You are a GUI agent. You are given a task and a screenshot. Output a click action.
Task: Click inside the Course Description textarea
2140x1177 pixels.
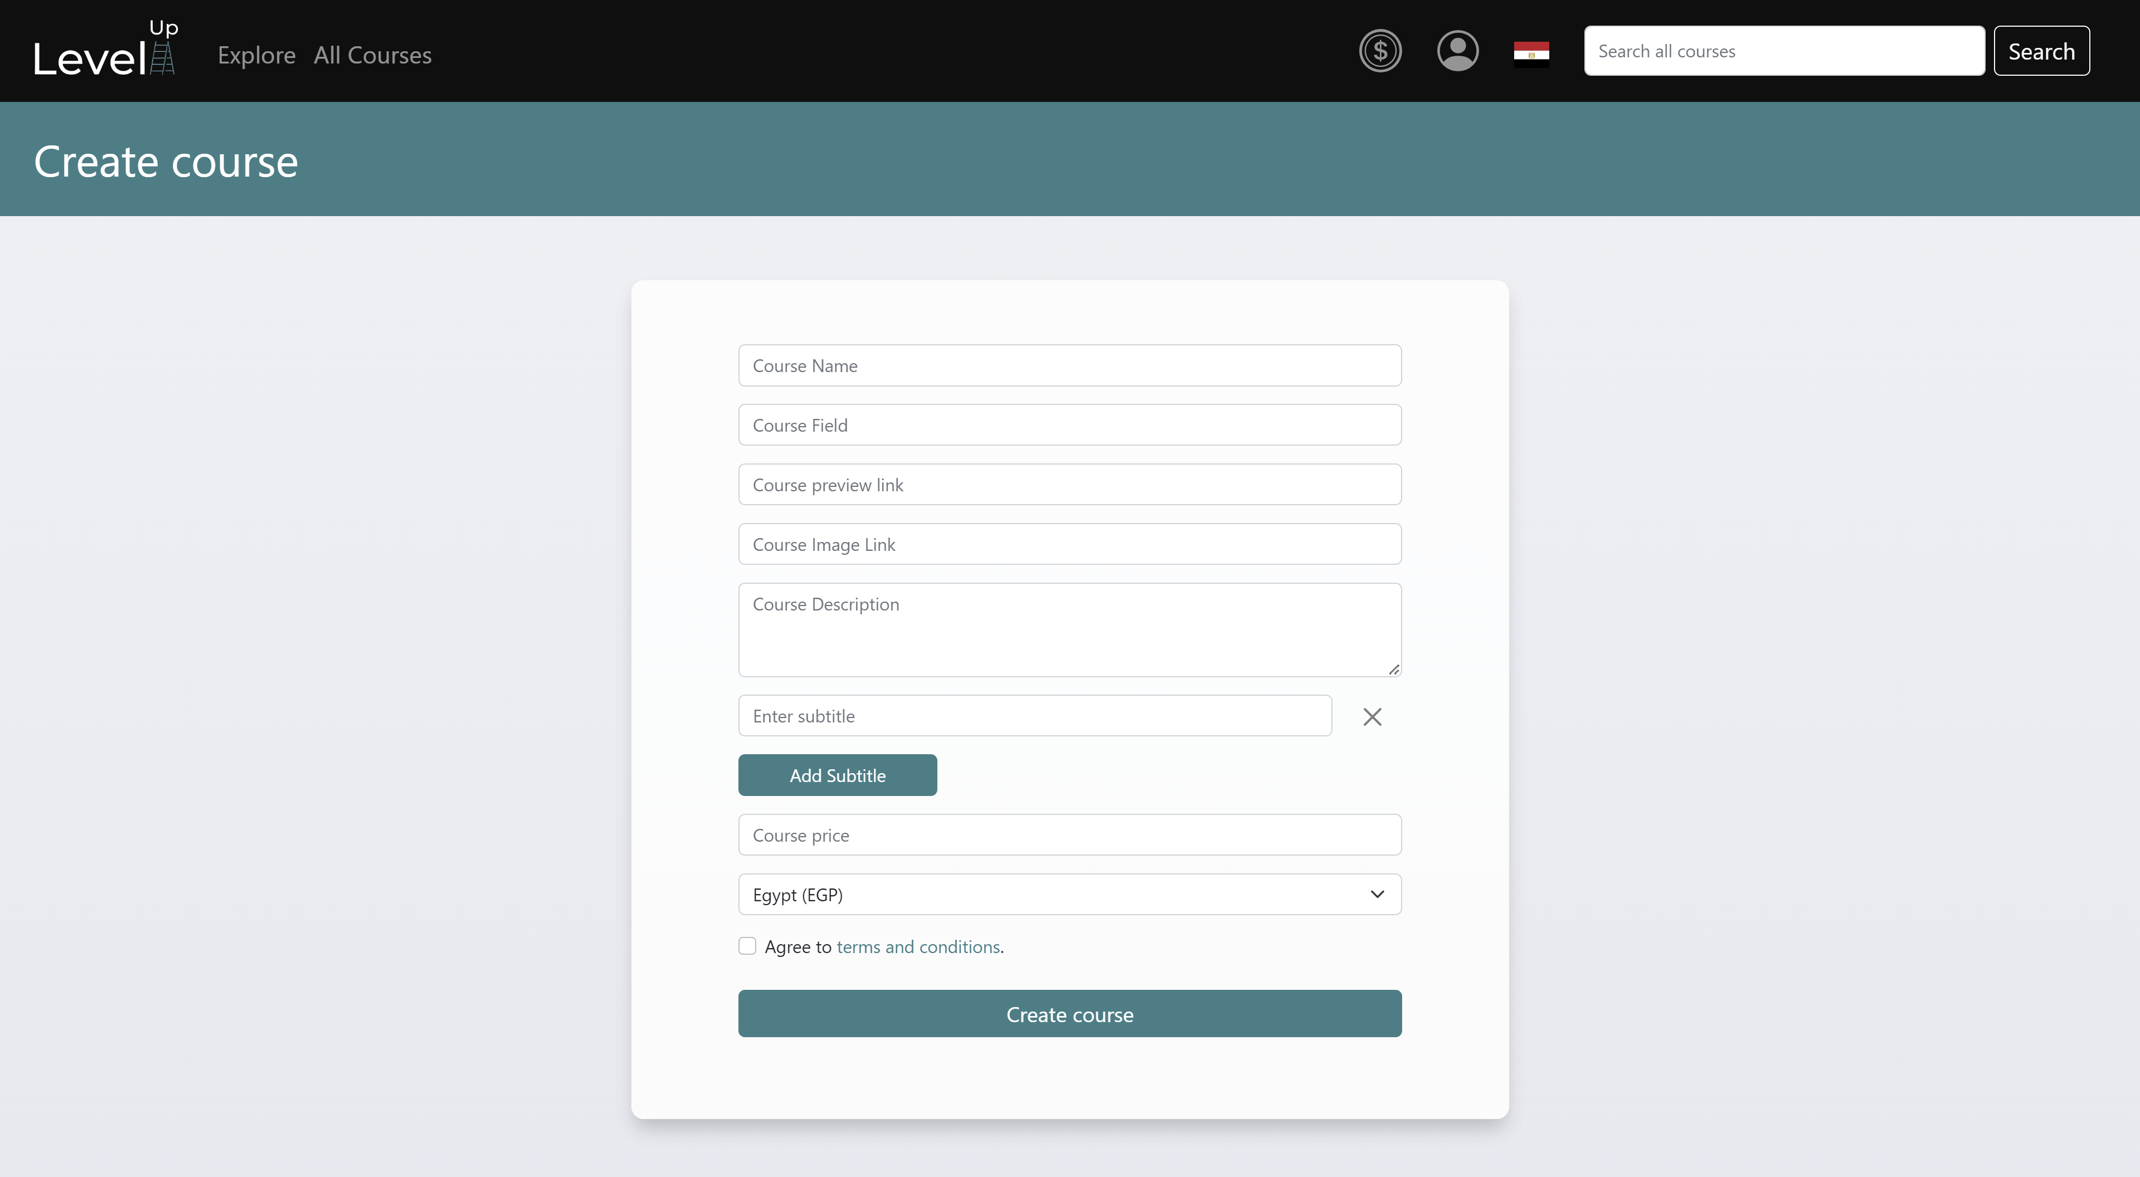point(1068,629)
